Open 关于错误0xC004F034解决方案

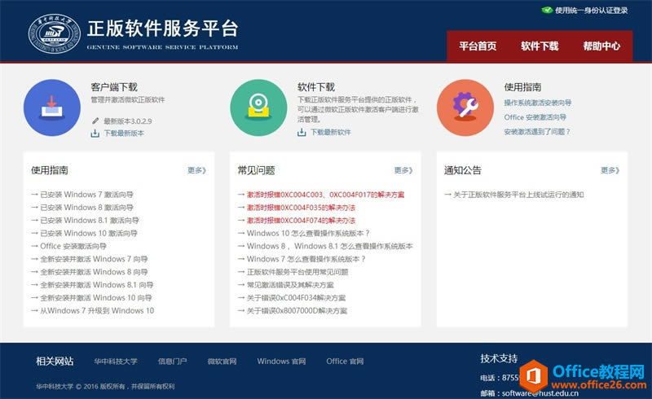[x=296, y=297]
